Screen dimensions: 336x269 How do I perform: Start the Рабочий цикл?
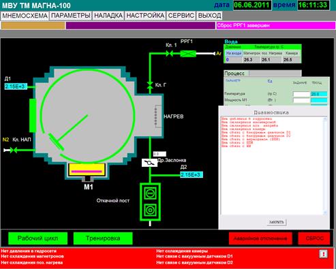(x=37, y=238)
